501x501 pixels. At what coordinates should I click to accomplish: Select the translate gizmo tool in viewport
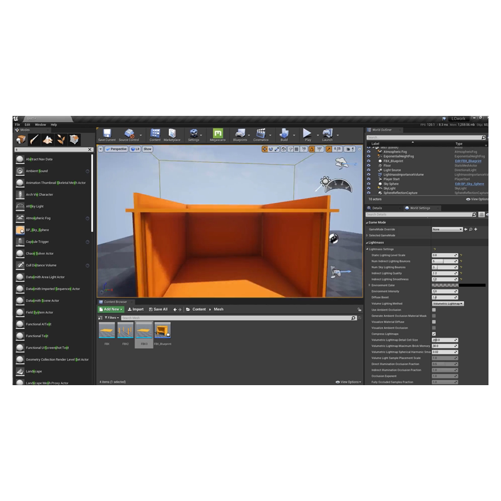click(264, 149)
